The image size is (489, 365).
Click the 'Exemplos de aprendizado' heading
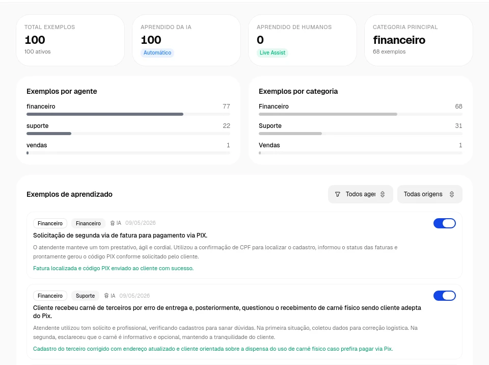[x=69, y=194]
